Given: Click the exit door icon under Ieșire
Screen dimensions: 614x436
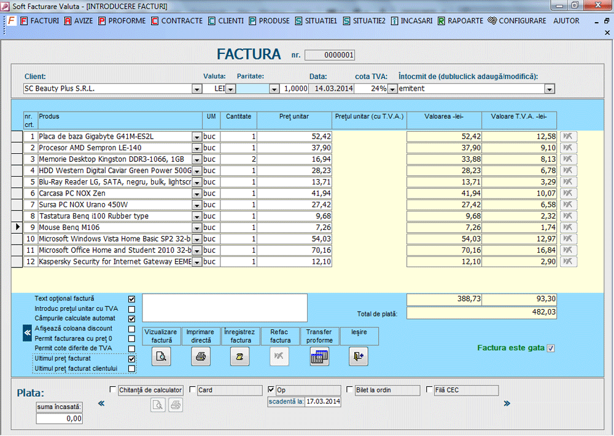Looking at the screenshot, I should [x=359, y=357].
